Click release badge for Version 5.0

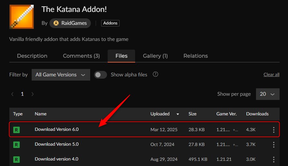(16, 145)
